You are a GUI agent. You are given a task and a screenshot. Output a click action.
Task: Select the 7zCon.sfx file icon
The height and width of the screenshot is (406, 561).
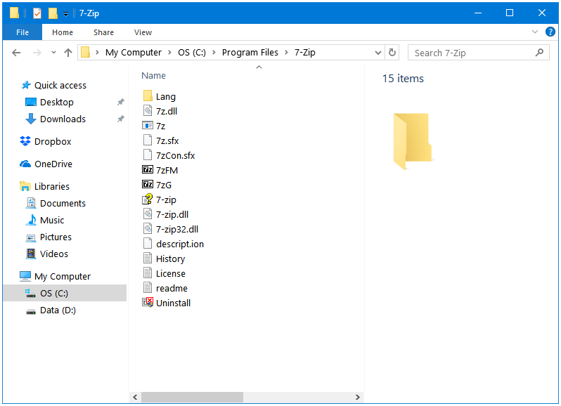pyautogui.click(x=148, y=155)
